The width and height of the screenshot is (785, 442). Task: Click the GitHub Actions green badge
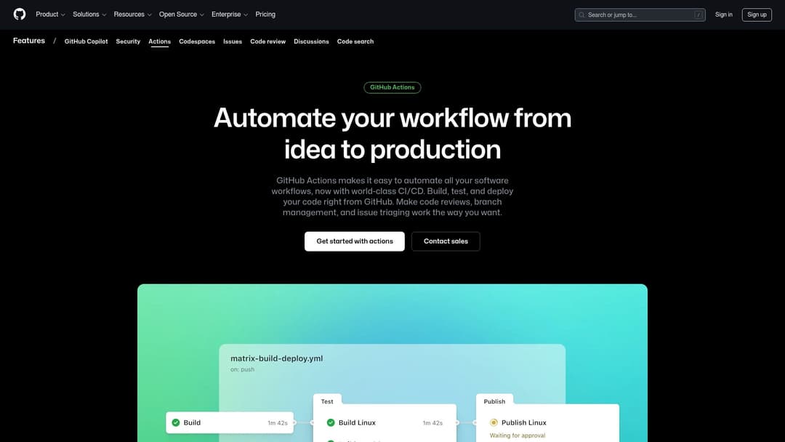(392, 87)
